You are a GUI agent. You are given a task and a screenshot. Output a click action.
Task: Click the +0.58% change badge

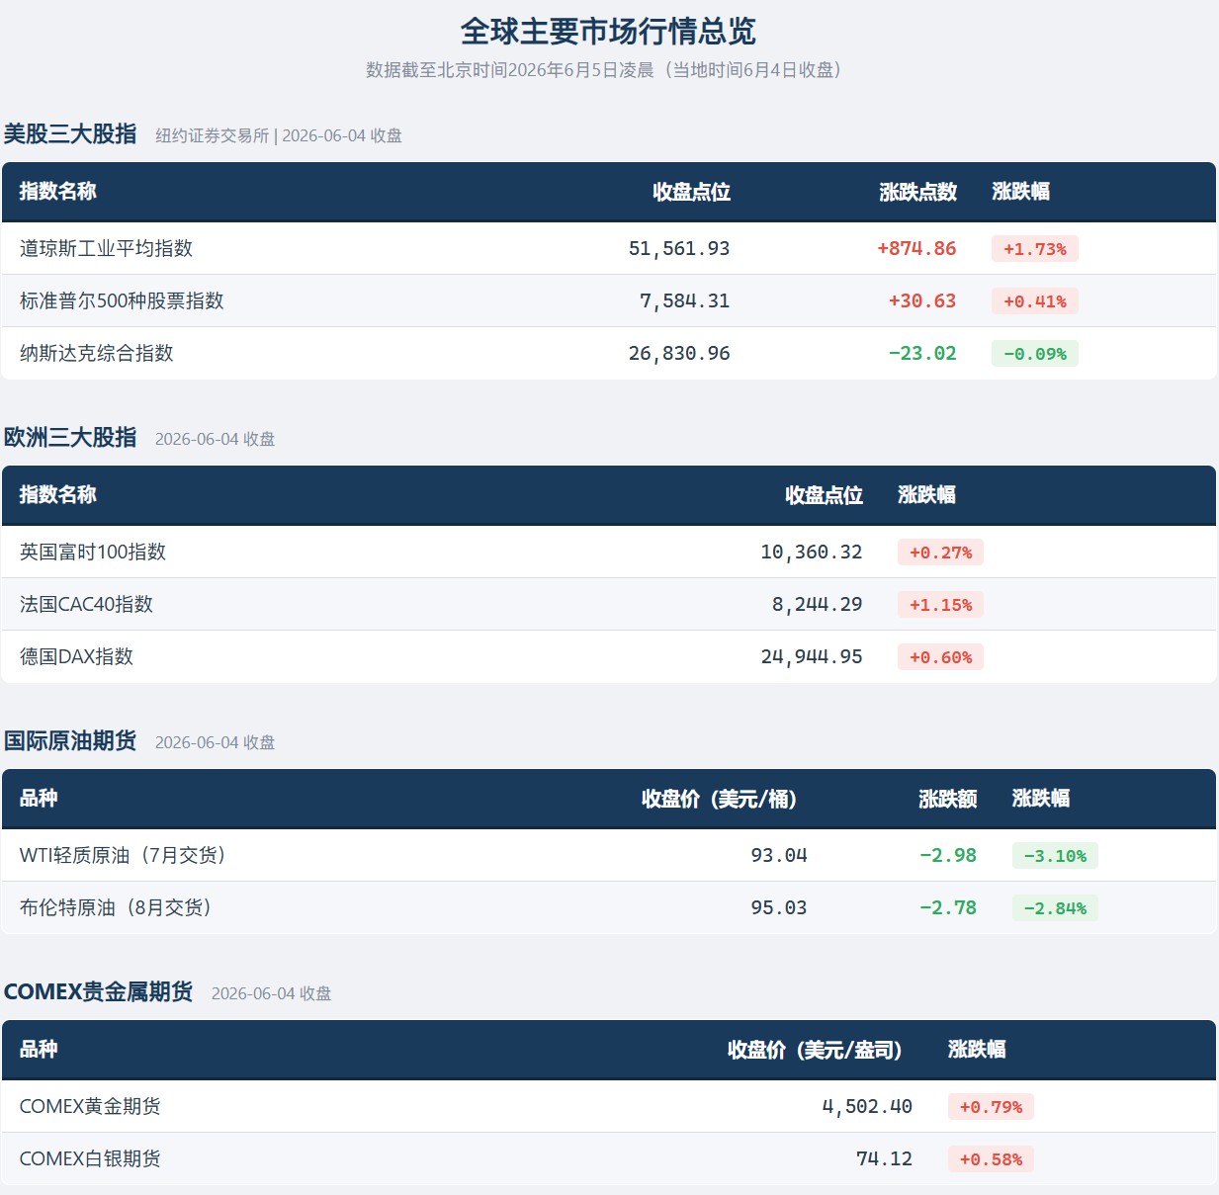[x=991, y=1159]
